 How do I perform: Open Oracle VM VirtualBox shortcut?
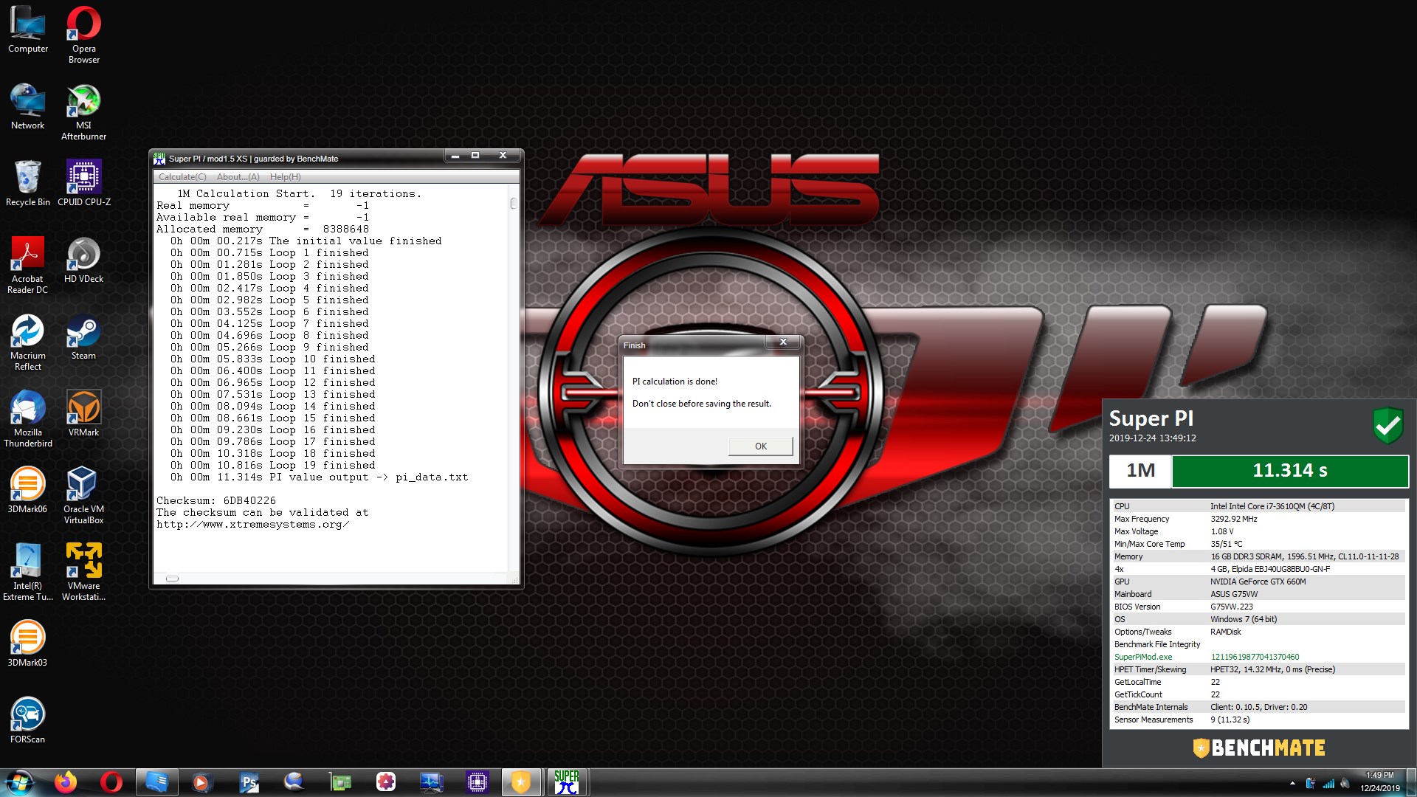(84, 495)
